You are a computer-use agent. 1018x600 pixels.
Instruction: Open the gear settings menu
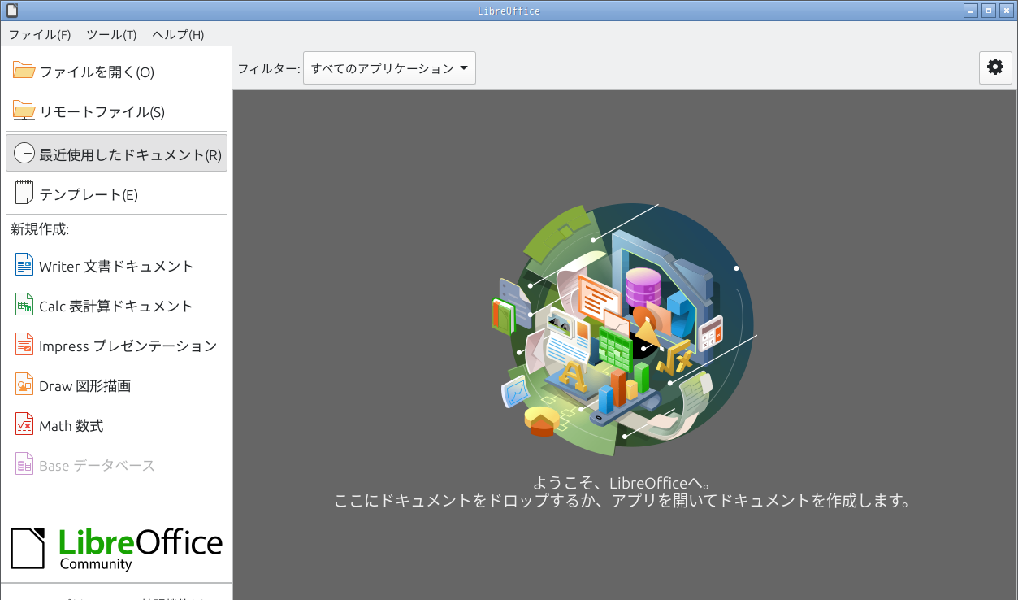(x=995, y=67)
